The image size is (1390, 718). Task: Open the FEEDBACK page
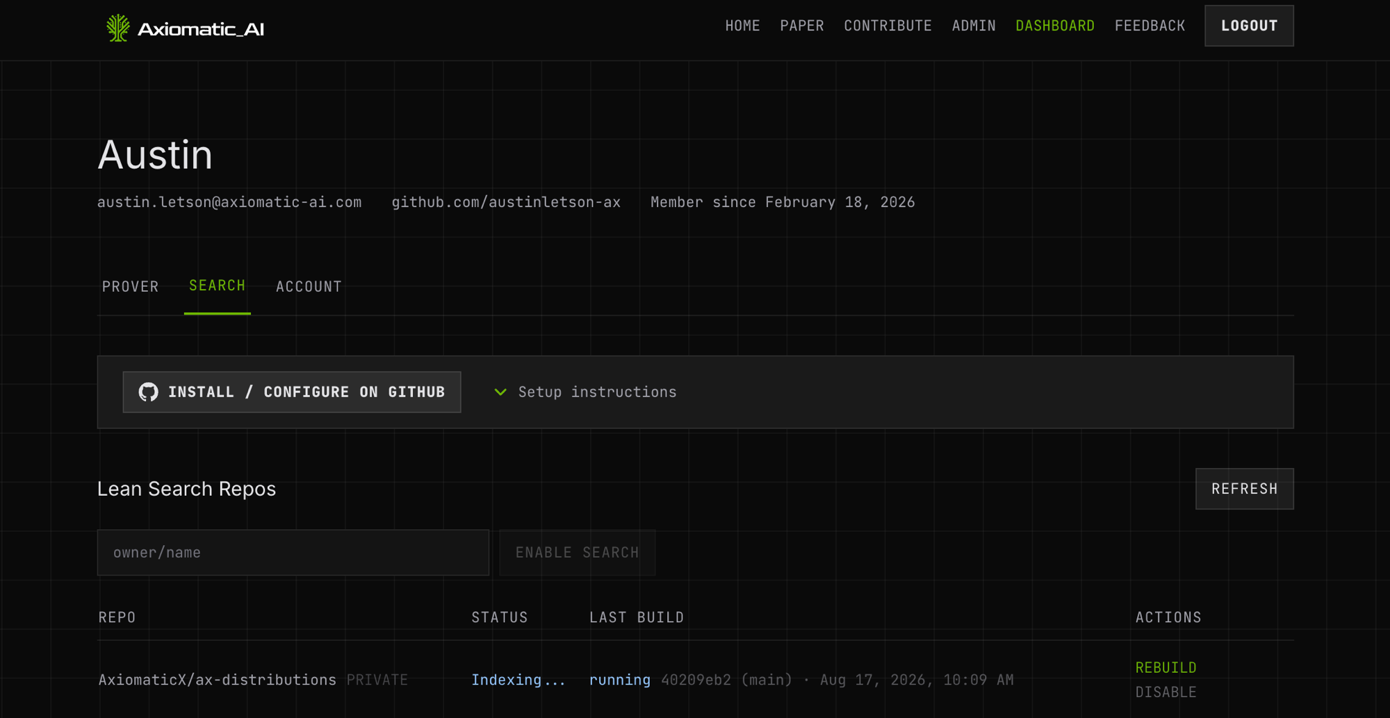1150,26
